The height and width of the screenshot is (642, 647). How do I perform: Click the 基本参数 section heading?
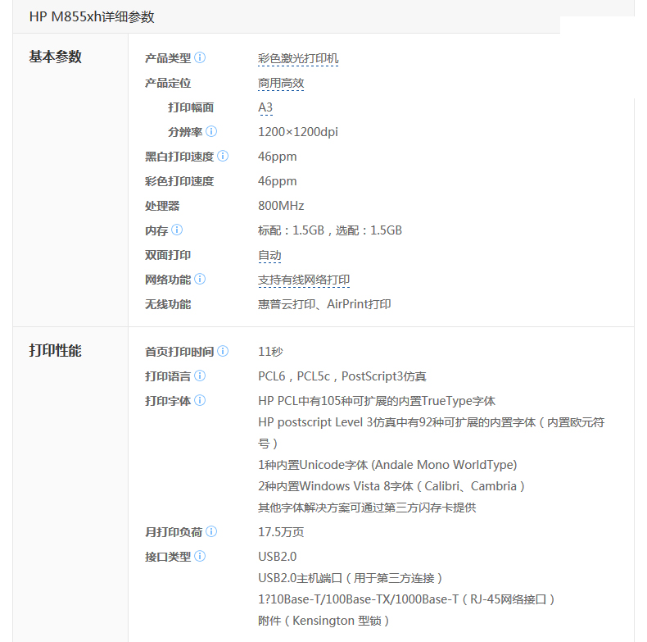(x=56, y=57)
